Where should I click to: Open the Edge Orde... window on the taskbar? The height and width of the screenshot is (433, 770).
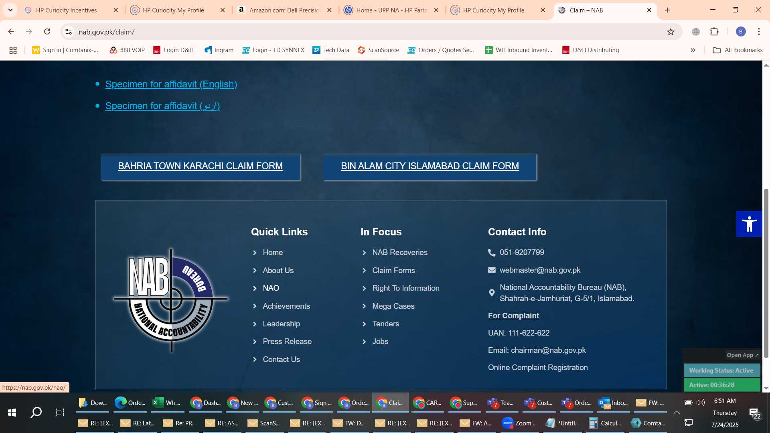[130, 403]
